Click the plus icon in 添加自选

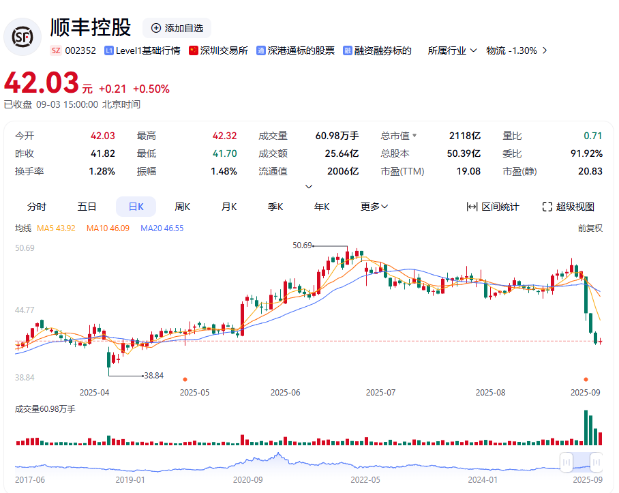coord(156,28)
